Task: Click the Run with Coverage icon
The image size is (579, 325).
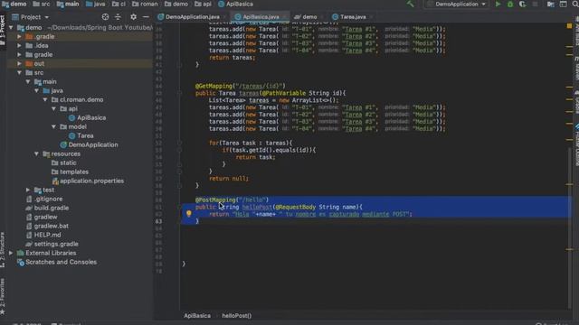Action: [x=522, y=5]
